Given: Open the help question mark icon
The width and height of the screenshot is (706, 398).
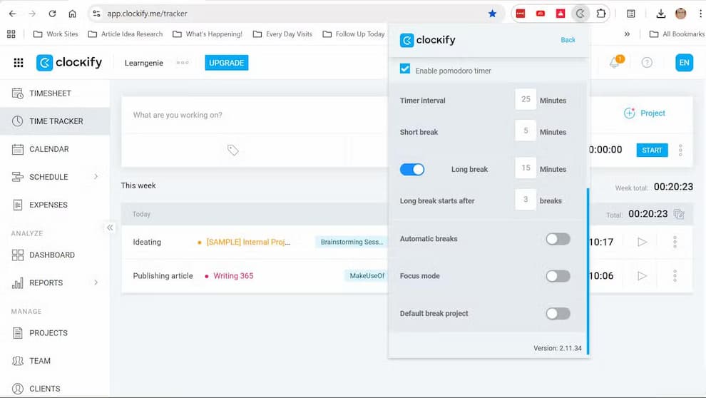Looking at the screenshot, I should 647,63.
